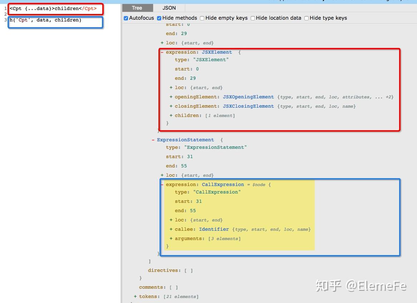Place cursor in JSX code line 1
The image size is (417, 303).
tap(53, 9)
